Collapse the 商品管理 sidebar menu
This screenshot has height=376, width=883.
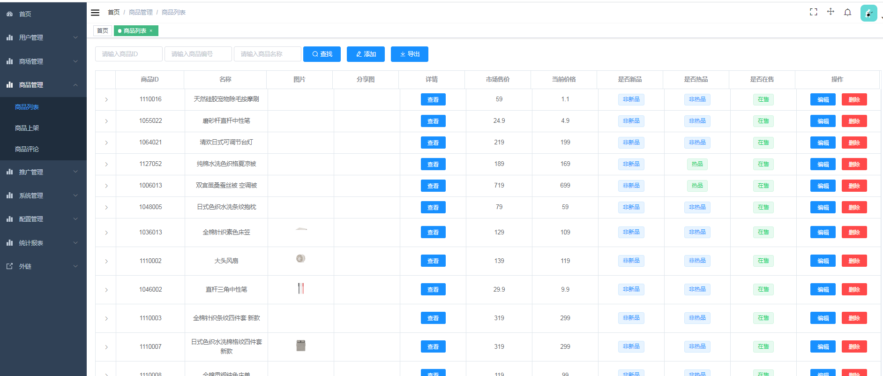click(x=43, y=85)
